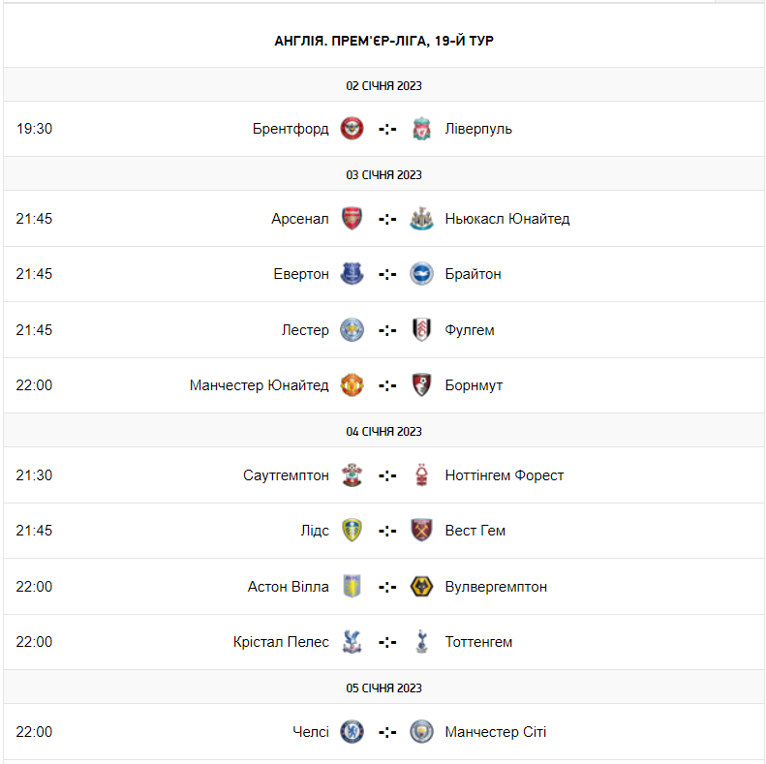Click the Ноттінгем Форест team name
Screen dimensions: 766x764
[x=505, y=475]
